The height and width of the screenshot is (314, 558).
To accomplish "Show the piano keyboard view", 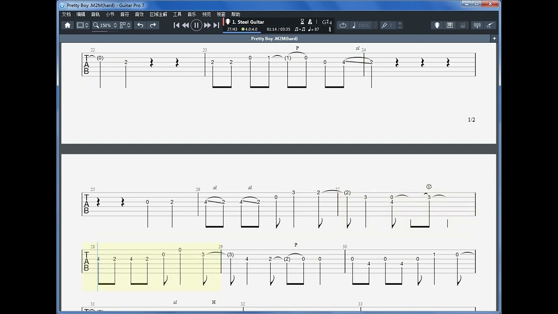I will pyautogui.click(x=450, y=25).
